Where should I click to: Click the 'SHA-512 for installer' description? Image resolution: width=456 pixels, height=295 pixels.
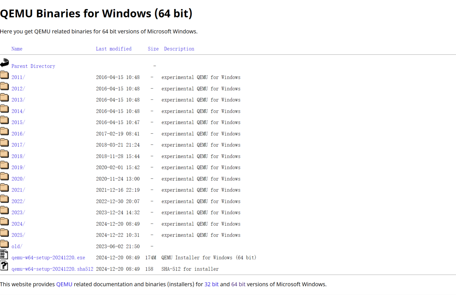pyautogui.click(x=190, y=269)
